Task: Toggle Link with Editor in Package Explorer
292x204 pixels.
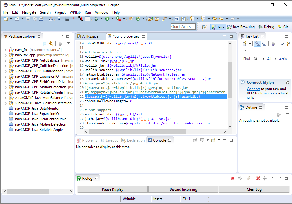Action: point(51,44)
